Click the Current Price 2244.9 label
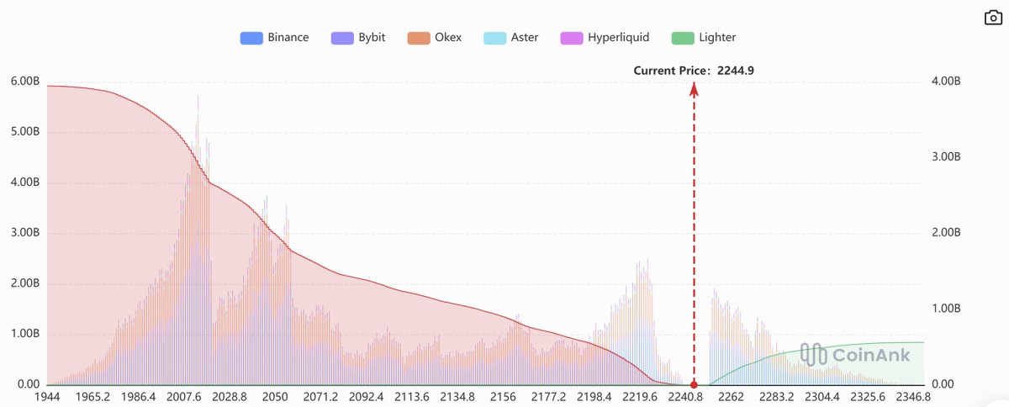Screen dimensions: 1009x407 click(x=694, y=71)
